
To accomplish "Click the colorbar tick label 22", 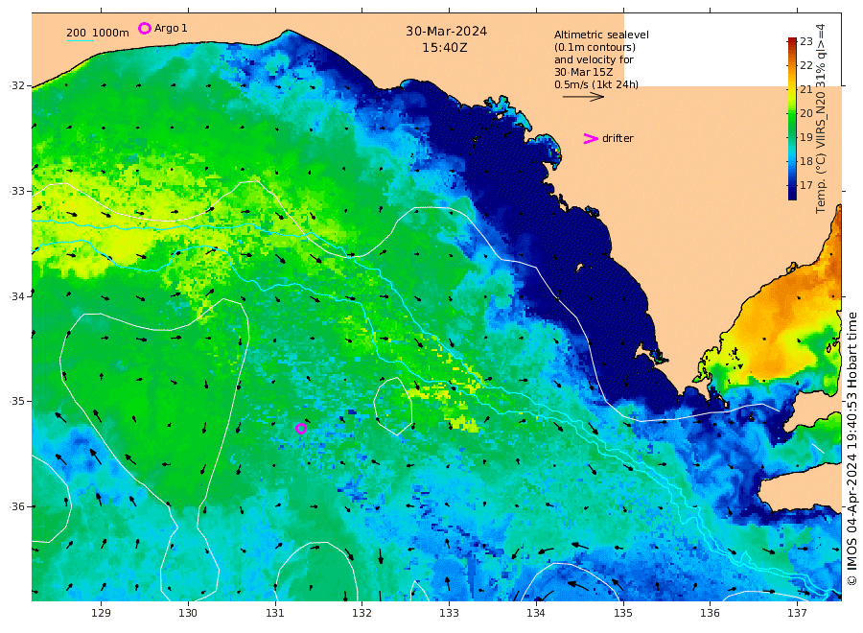I will tap(806, 65).
